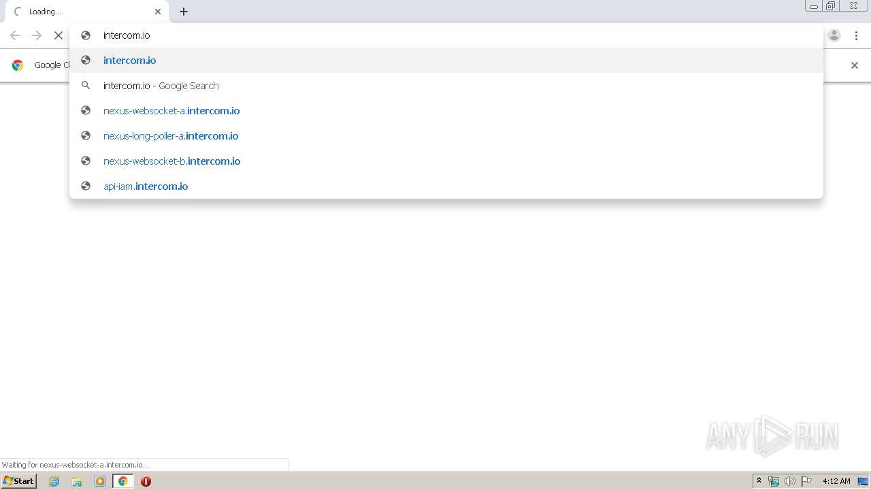
Task: Show hidden system tray icons
Action: click(759, 481)
